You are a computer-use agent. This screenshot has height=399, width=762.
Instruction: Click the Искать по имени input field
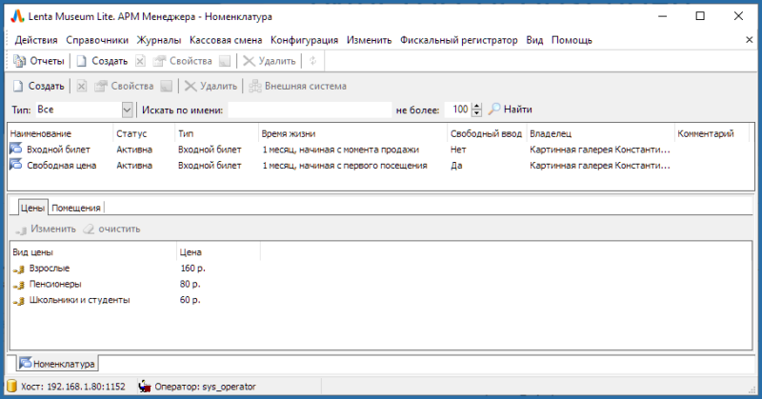pyautogui.click(x=310, y=110)
